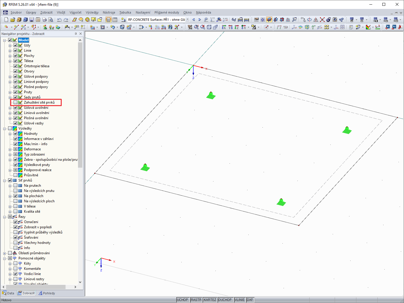Image resolution: width=404 pixels, height=303 pixels.
Task: Save the model with floppy disk icon
Action: tap(31, 20)
